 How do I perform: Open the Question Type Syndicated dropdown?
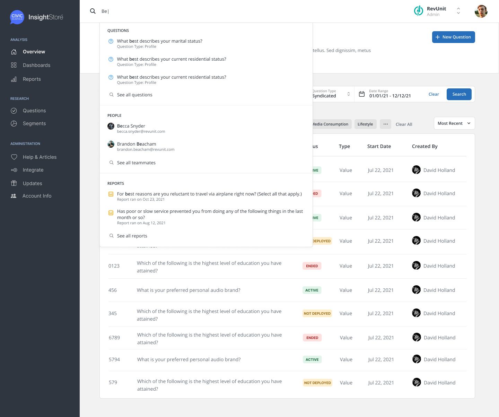(332, 94)
